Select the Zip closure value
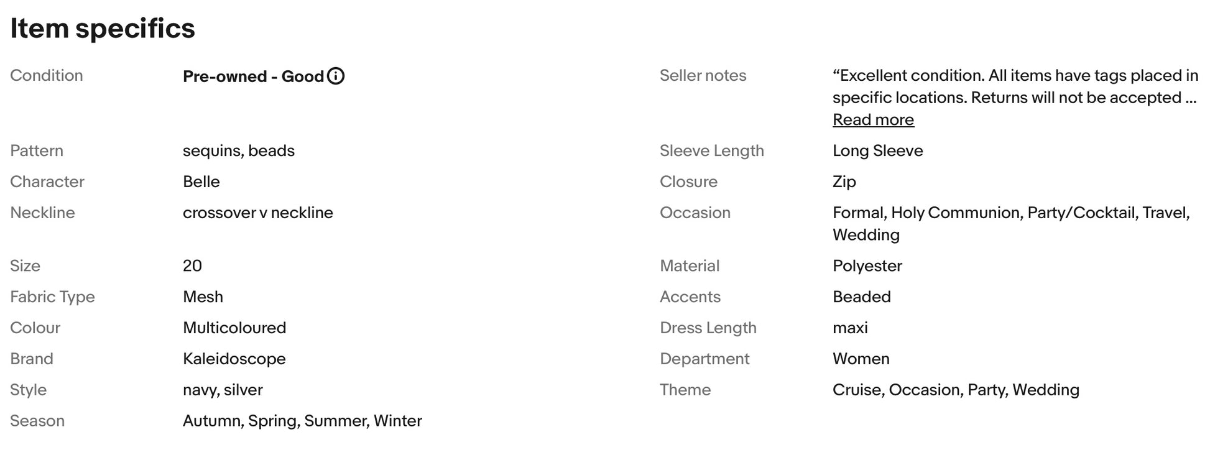 tap(844, 182)
